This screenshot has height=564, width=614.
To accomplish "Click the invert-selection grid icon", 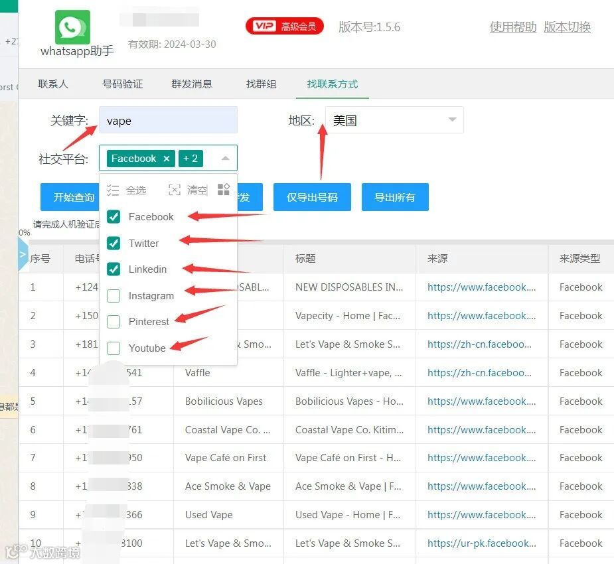I will (x=224, y=189).
